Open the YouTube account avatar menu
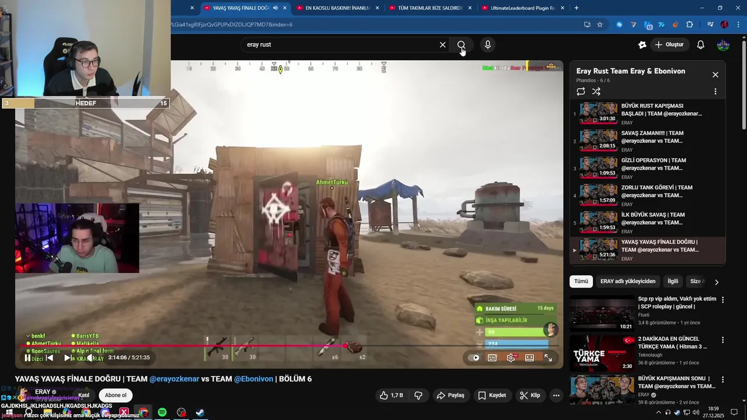This screenshot has height=420, width=747. (x=723, y=45)
